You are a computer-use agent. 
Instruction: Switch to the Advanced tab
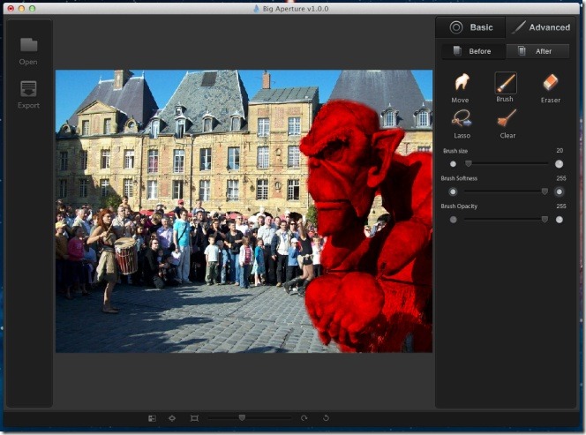pyautogui.click(x=539, y=27)
